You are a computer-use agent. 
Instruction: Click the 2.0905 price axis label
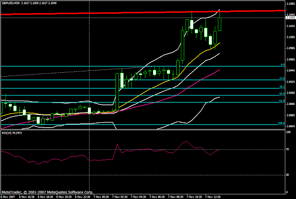click(x=291, y=93)
